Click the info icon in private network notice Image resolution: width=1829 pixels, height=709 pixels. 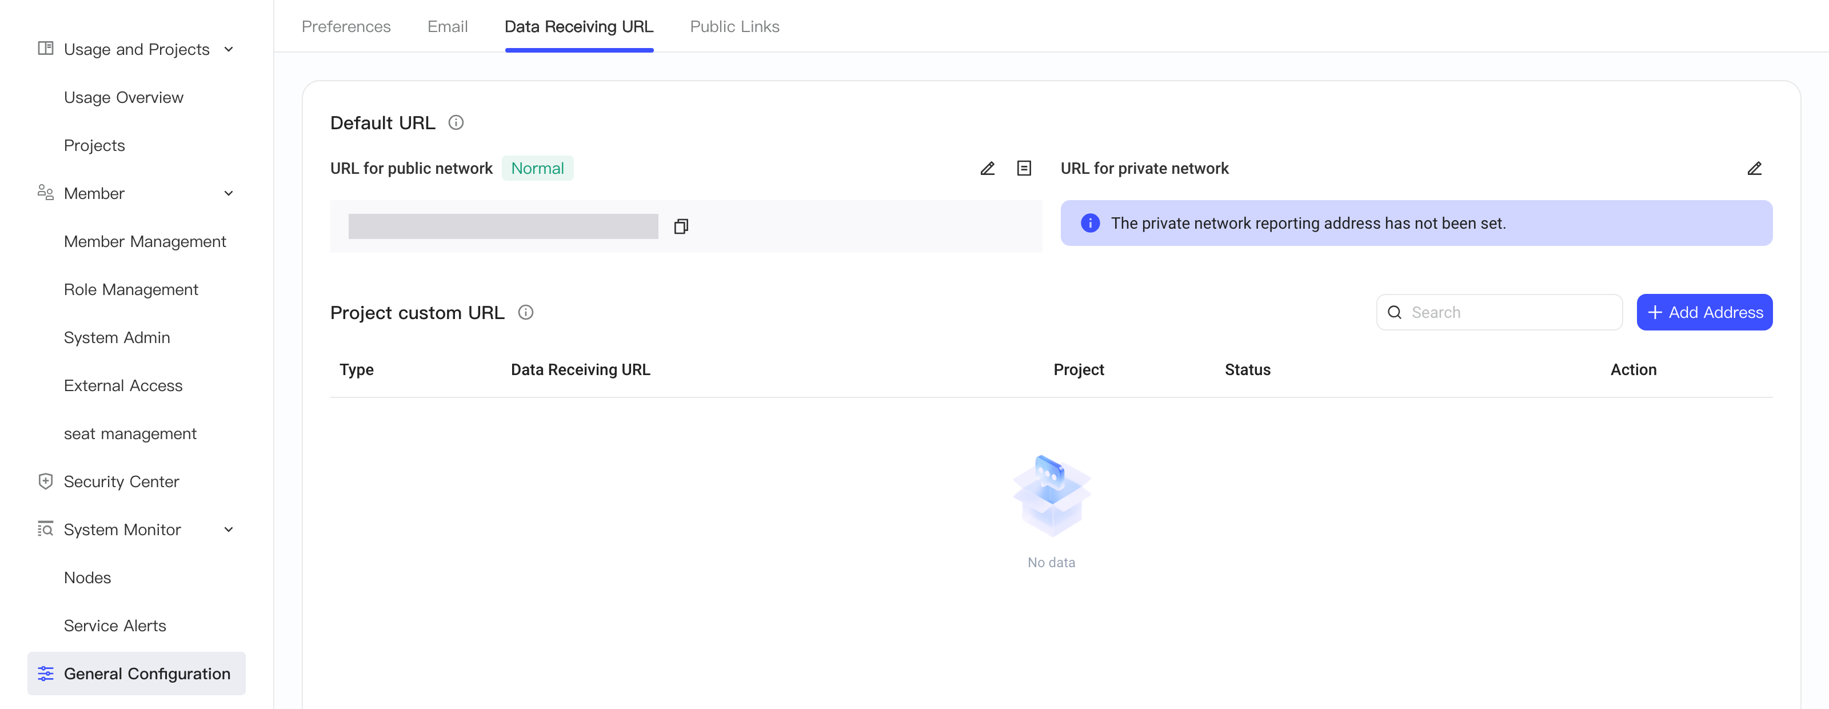(x=1090, y=223)
